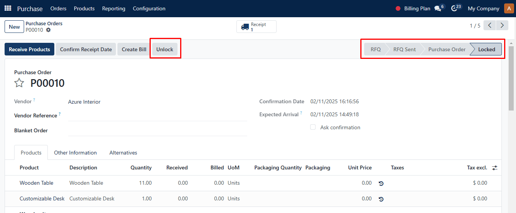Click the Purchase Order status stage
516x213 pixels.
tap(447, 49)
